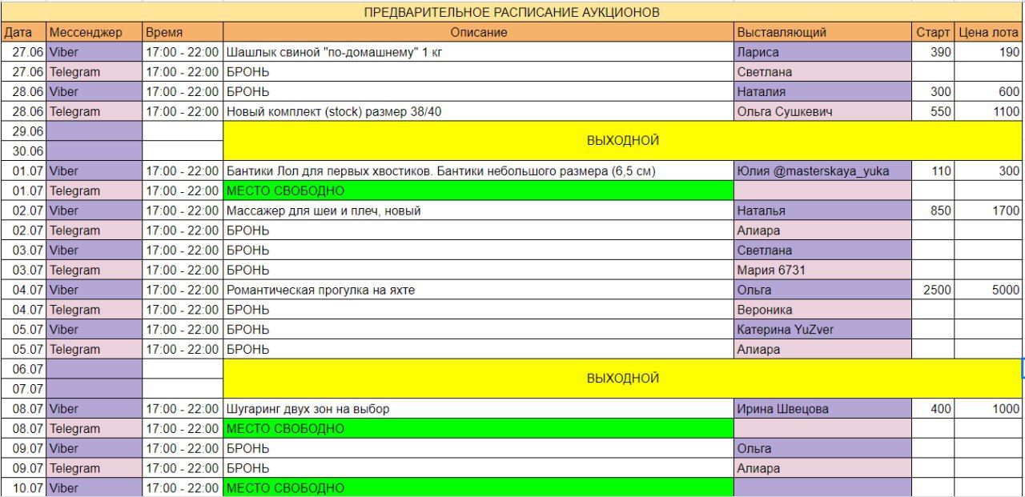This screenshot has width=1025, height=497.
Task: Select the date cell "06.07"
Action: click(23, 369)
